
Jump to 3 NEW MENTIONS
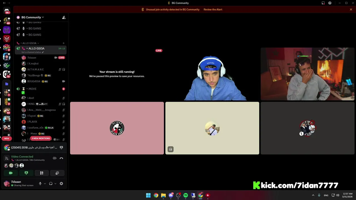point(41,138)
